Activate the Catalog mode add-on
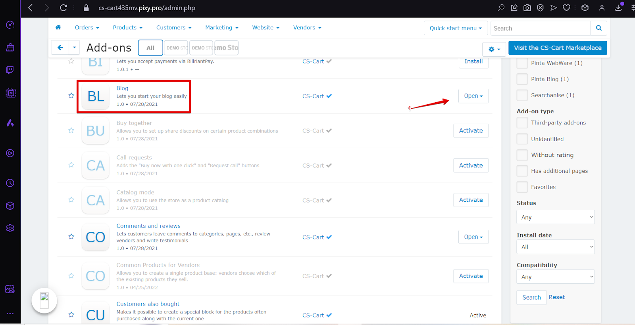The height and width of the screenshot is (325, 635). tap(471, 200)
